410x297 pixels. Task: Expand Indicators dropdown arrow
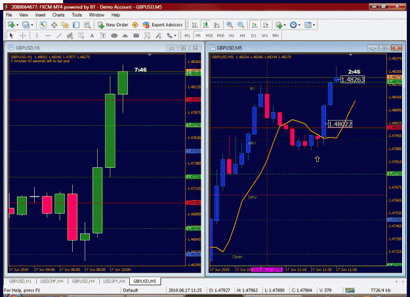285,25
